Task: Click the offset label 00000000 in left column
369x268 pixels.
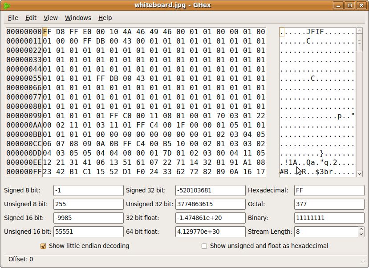Action: [x=23, y=32]
